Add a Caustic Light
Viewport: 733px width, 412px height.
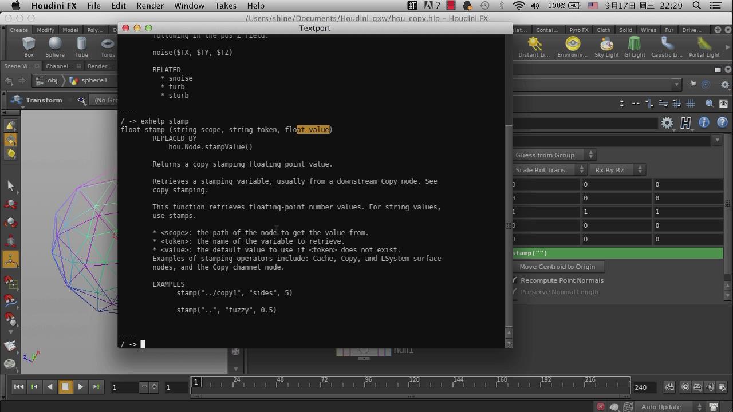coord(667,47)
